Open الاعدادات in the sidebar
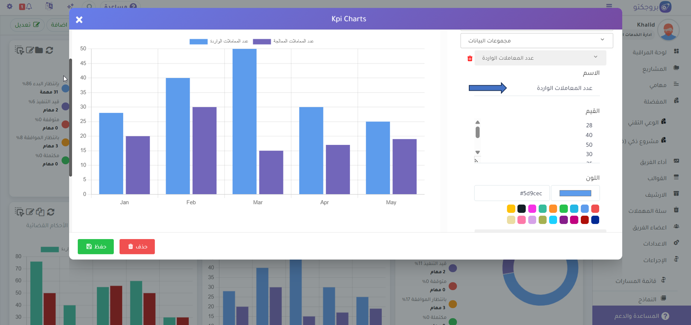 point(655,244)
